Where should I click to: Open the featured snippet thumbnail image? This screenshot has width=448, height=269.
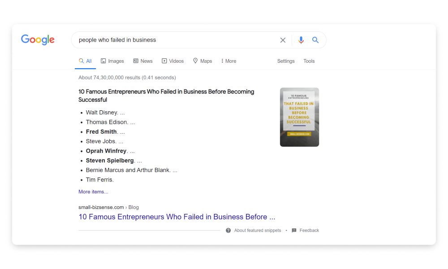pos(299,117)
